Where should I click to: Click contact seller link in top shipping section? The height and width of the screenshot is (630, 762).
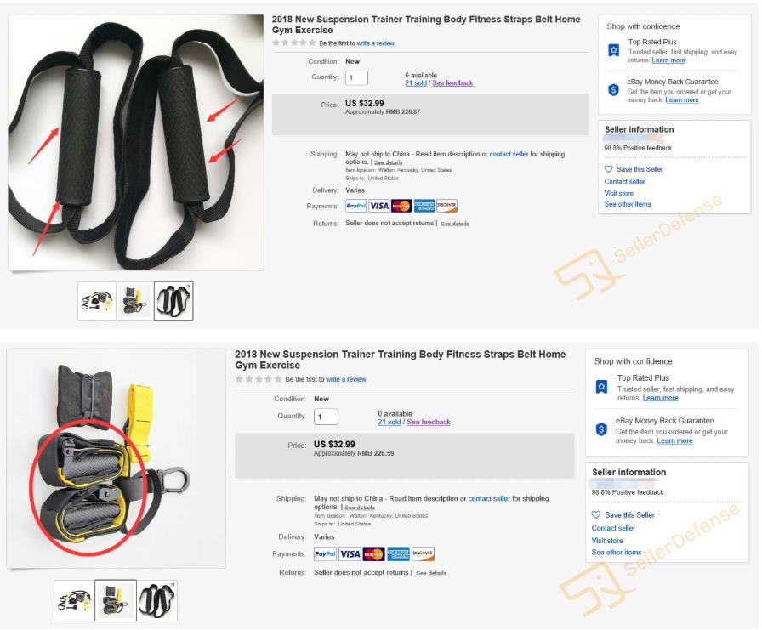click(x=509, y=154)
